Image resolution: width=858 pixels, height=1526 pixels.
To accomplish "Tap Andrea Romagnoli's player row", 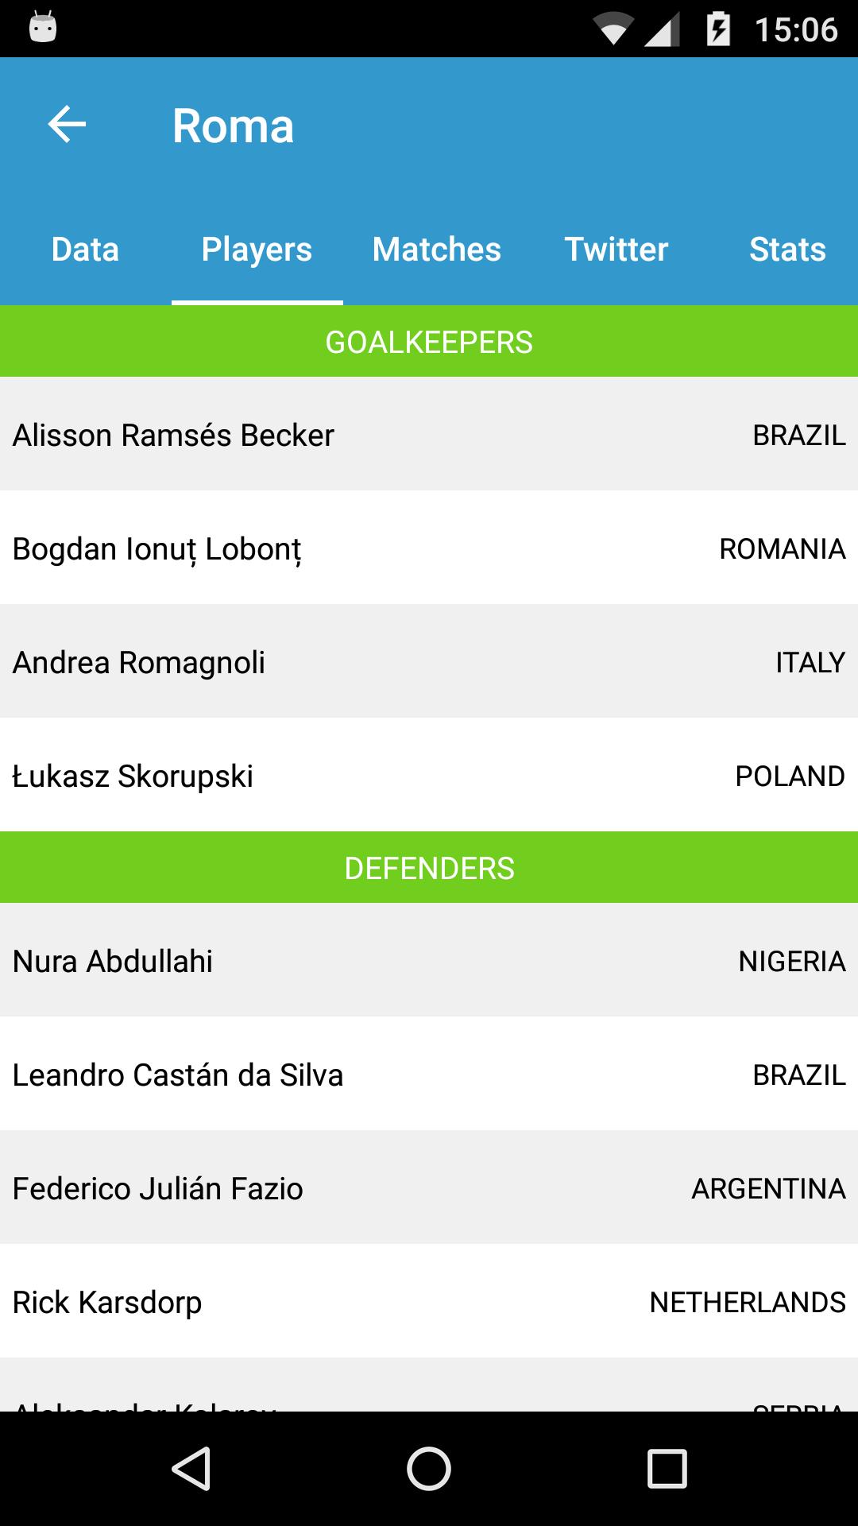I will [x=429, y=662].
